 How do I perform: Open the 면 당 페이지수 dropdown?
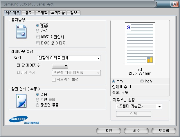[60, 66]
